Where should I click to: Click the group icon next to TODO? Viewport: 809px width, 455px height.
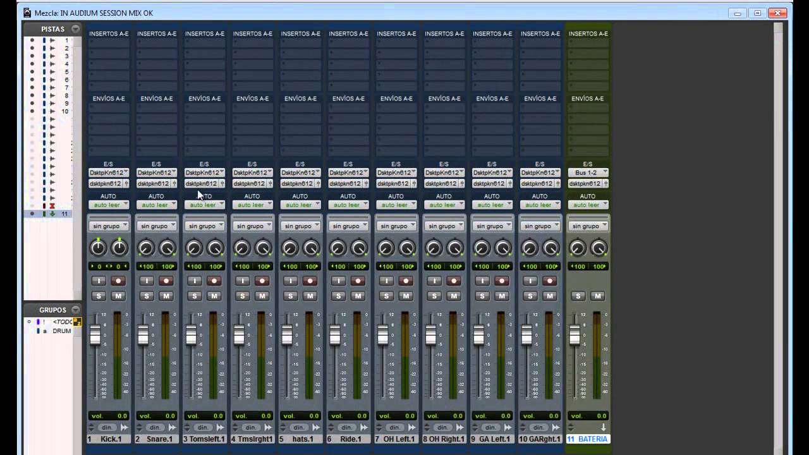(x=77, y=322)
